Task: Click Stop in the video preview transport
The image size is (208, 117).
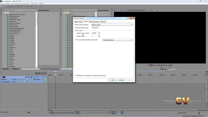Action: [161, 65]
